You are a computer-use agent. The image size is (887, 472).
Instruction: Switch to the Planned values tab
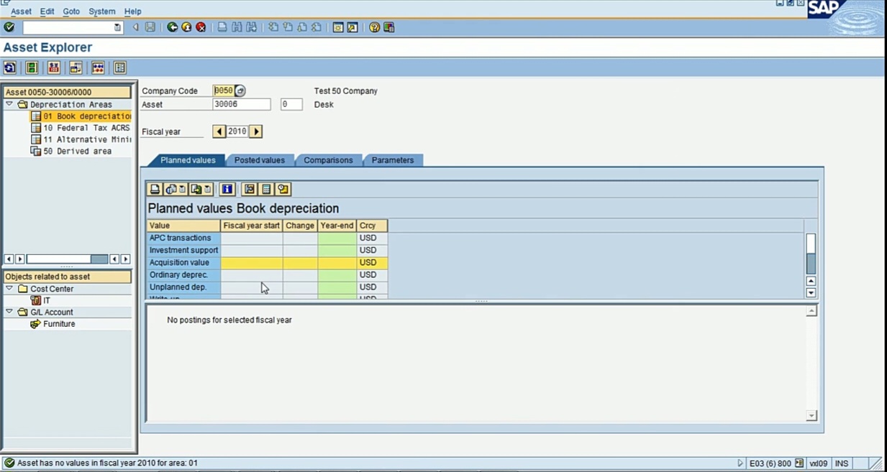pyautogui.click(x=187, y=160)
